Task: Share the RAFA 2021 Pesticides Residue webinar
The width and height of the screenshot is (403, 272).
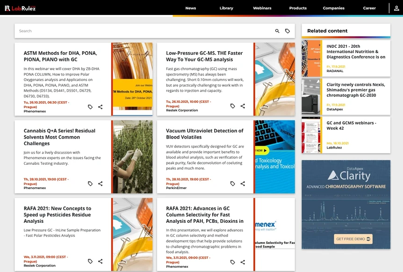Action: point(100,261)
